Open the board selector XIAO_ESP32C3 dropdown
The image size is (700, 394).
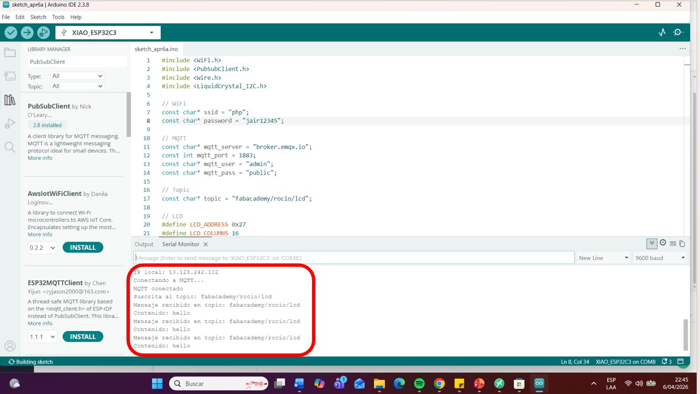(108, 33)
